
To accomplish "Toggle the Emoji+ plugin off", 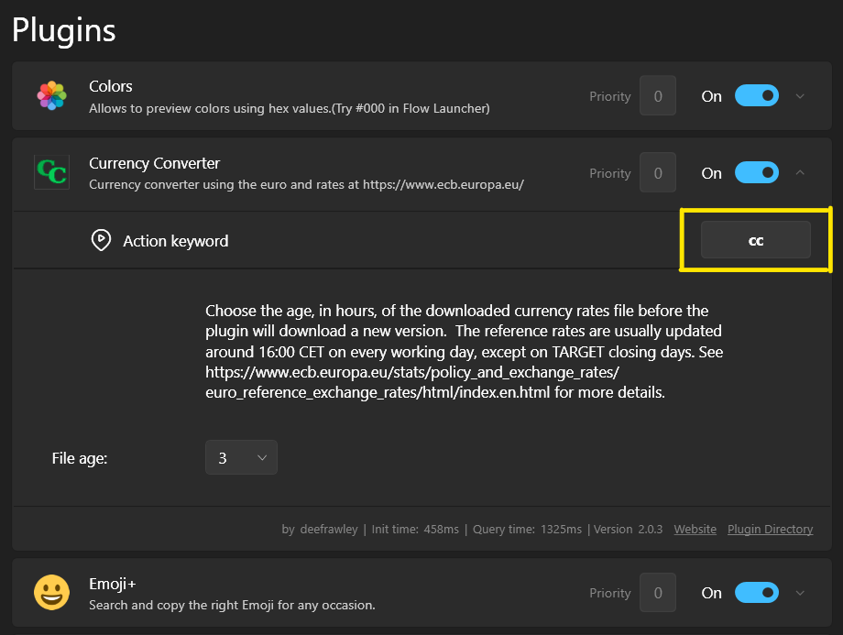I will tap(757, 593).
